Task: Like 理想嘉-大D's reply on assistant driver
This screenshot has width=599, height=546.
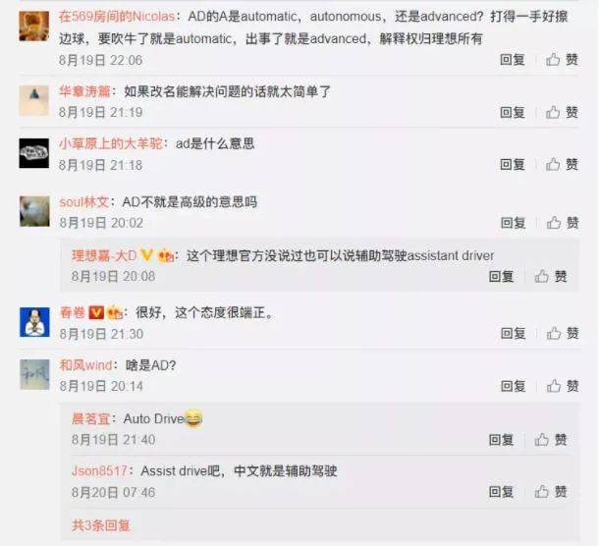Action: click(x=551, y=276)
